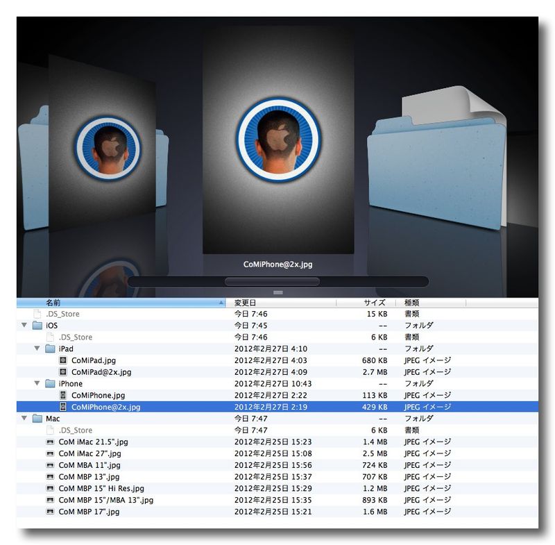Click the iPhone folder name

click(71, 383)
